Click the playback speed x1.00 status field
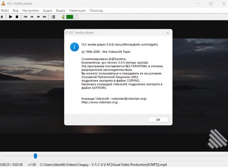This screenshot has height=167, width=228. [x=32, y=165]
